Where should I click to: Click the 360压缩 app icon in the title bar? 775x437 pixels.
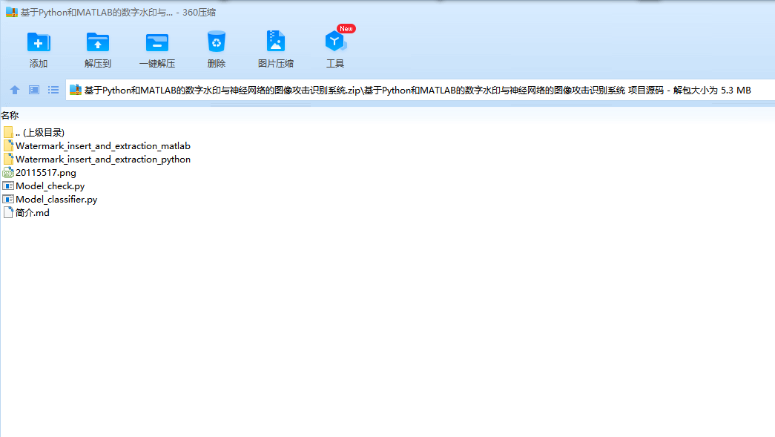coord(12,13)
